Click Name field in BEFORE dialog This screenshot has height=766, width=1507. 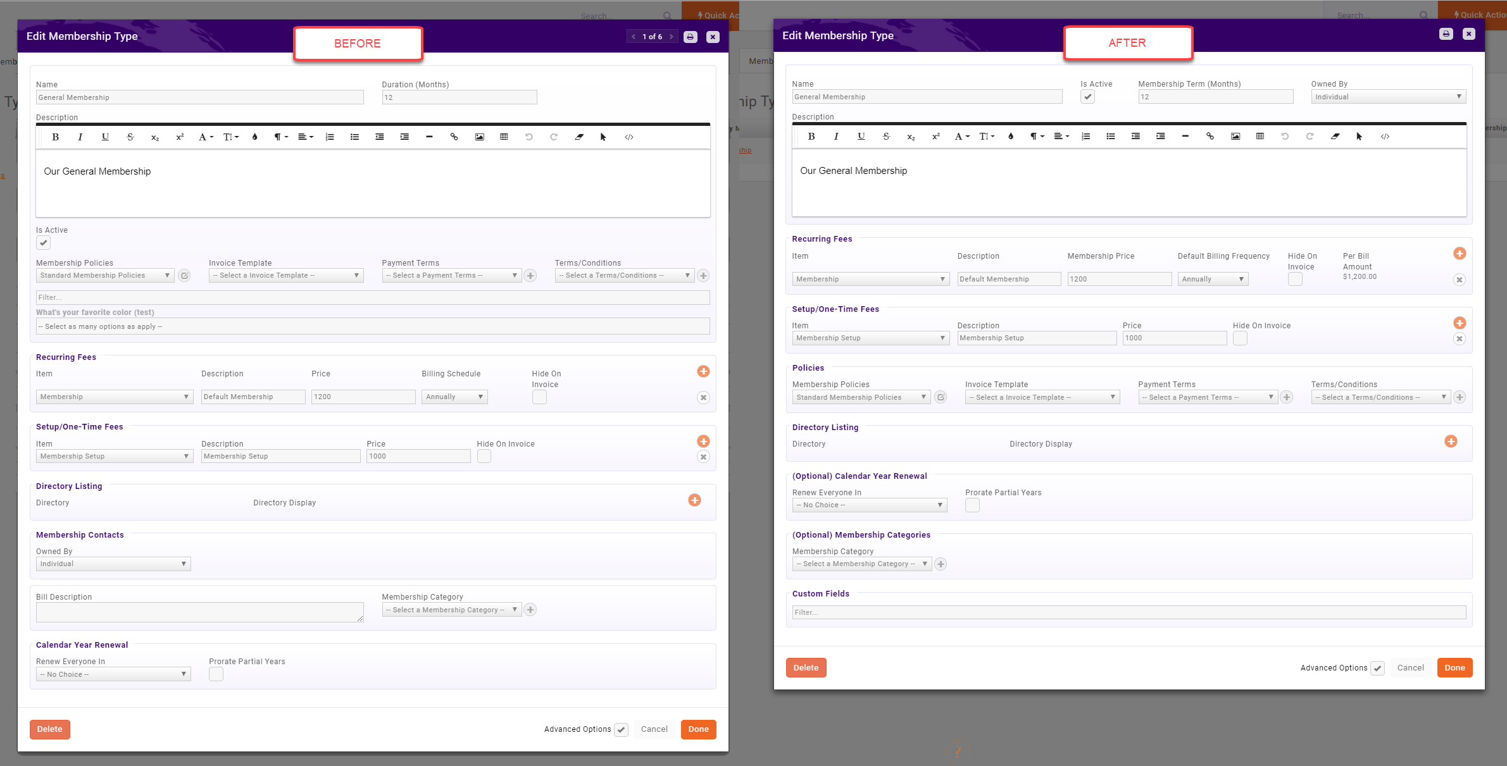pyautogui.click(x=200, y=97)
